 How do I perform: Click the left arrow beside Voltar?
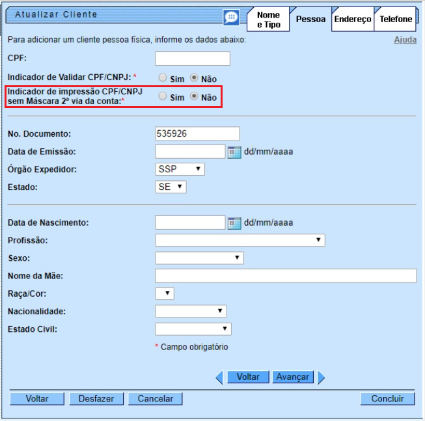coord(219,377)
